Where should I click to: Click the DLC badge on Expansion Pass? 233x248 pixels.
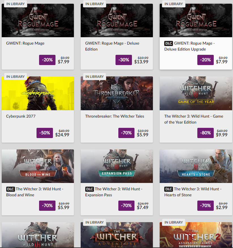coord(89,189)
